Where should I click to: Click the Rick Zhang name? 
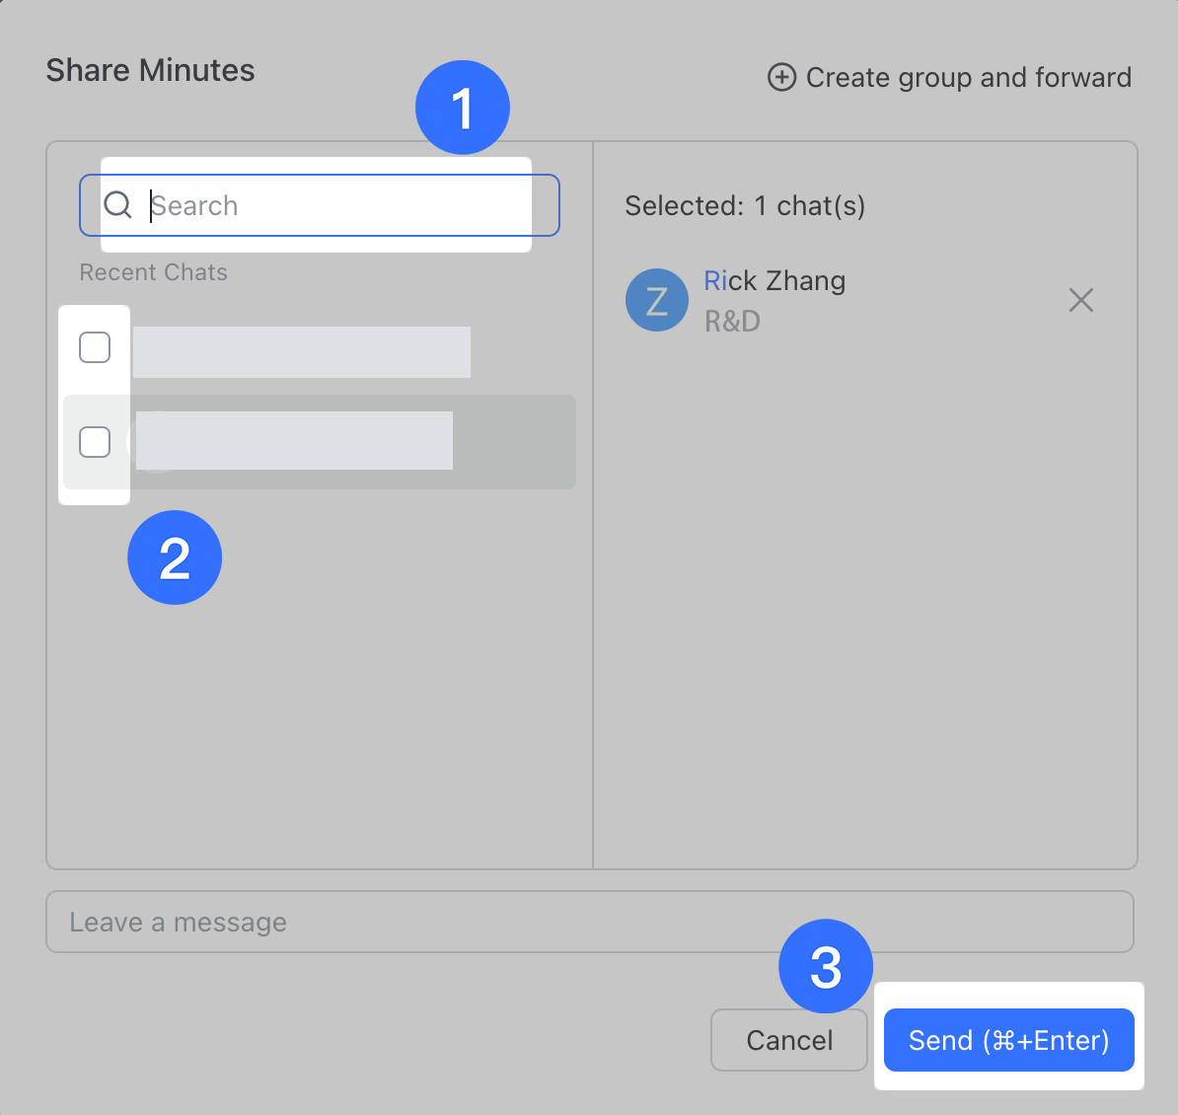pos(774,281)
